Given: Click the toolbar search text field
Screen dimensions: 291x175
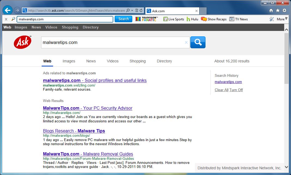Looking at the screenshot, I should point(65,19).
